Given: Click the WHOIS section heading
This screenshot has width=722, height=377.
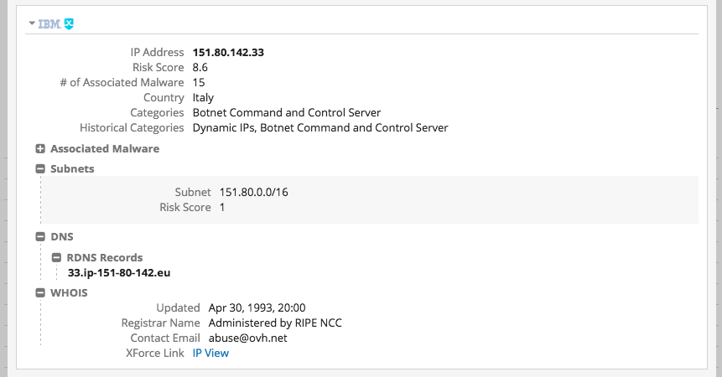Looking at the screenshot, I should 69,293.
